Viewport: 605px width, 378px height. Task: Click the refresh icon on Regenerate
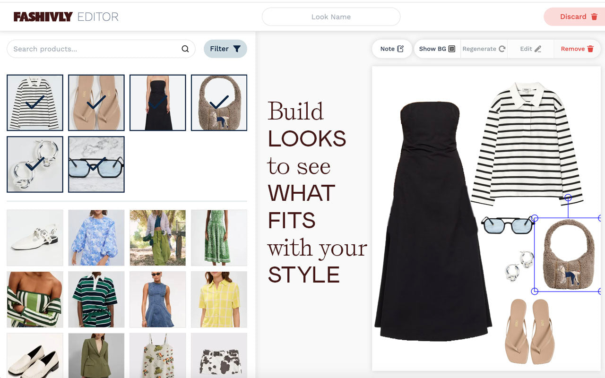[x=501, y=49]
